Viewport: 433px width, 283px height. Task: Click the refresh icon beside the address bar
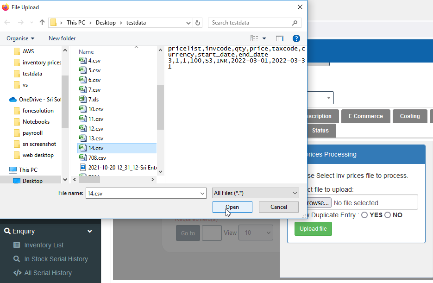pos(198,23)
